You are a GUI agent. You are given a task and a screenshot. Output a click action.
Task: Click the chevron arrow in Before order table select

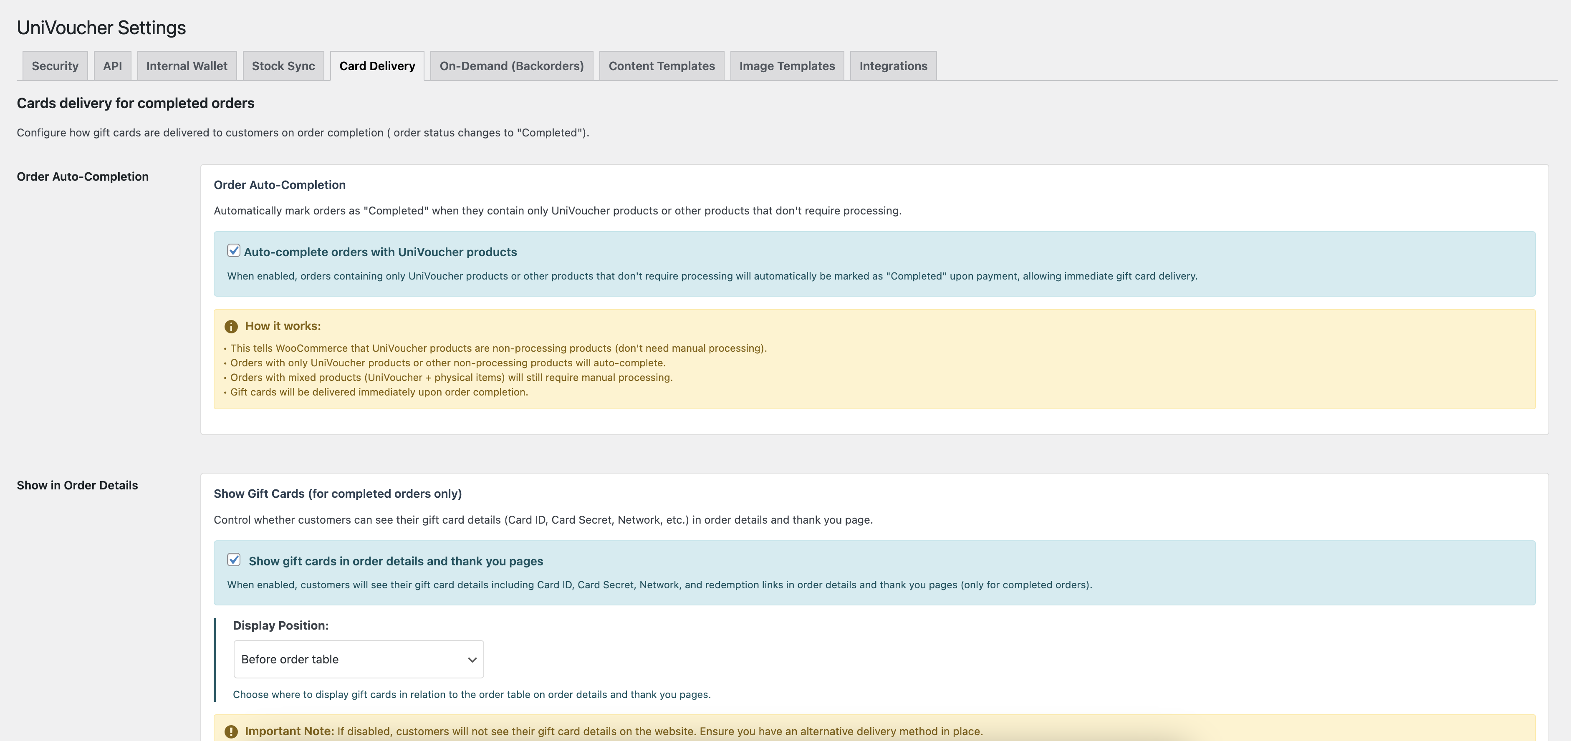[471, 659]
